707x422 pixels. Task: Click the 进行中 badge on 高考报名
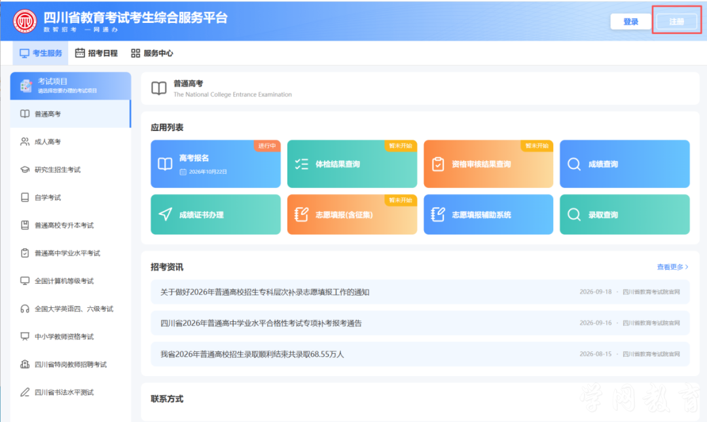[x=267, y=145]
